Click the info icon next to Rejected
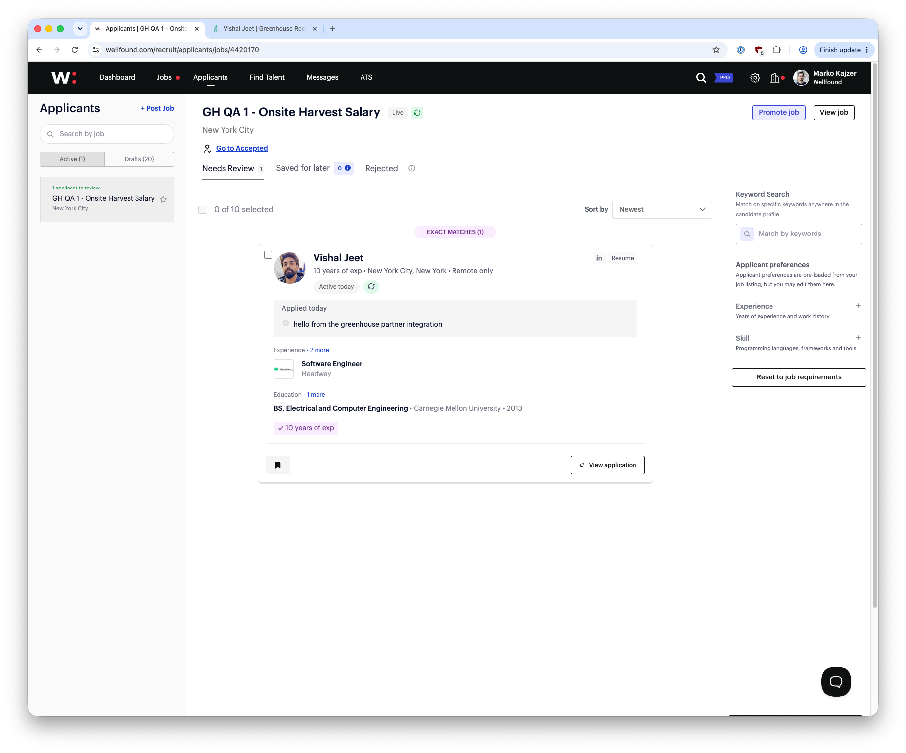This screenshot has height=753, width=906. tap(412, 168)
